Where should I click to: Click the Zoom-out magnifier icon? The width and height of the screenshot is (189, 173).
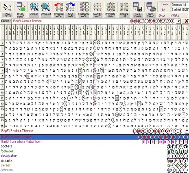[x=46, y=7]
